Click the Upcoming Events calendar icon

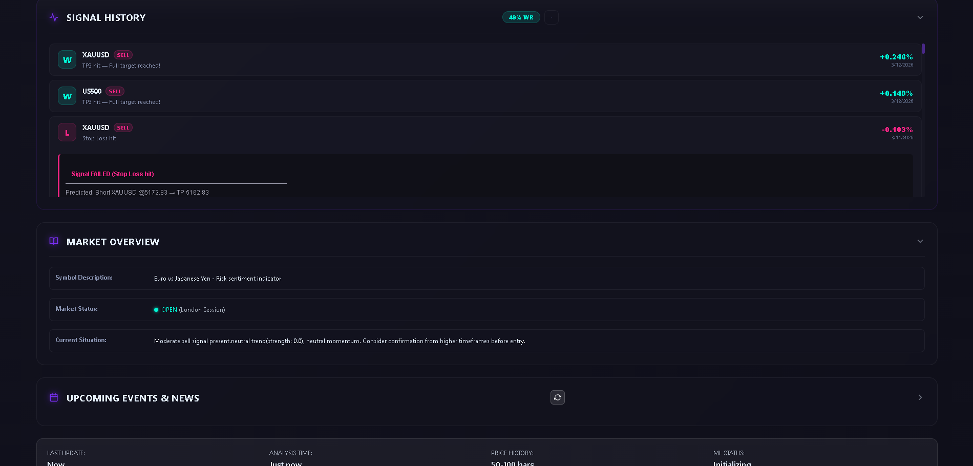(54, 397)
